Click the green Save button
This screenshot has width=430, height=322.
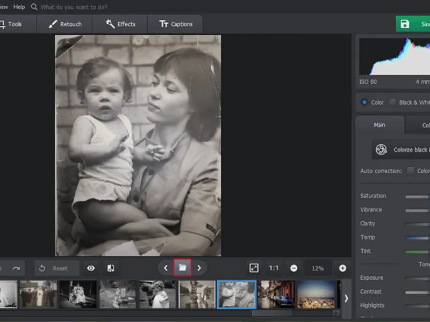coord(414,24)
